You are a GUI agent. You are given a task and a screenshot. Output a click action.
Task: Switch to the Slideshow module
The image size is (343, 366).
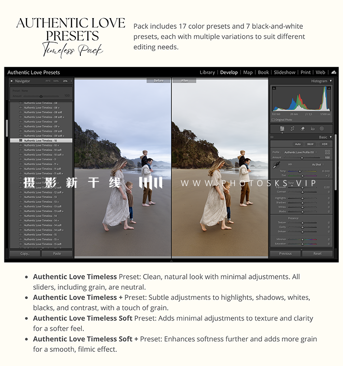pos(285,72)
